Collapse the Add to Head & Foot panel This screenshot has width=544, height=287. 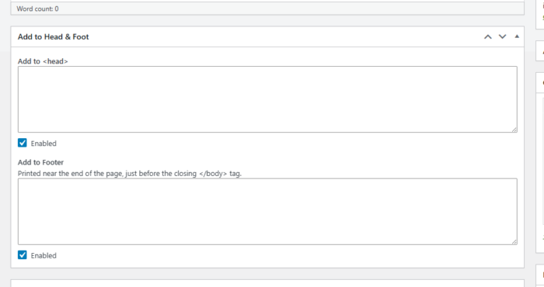pyautogui.click(x=517, y=36)
